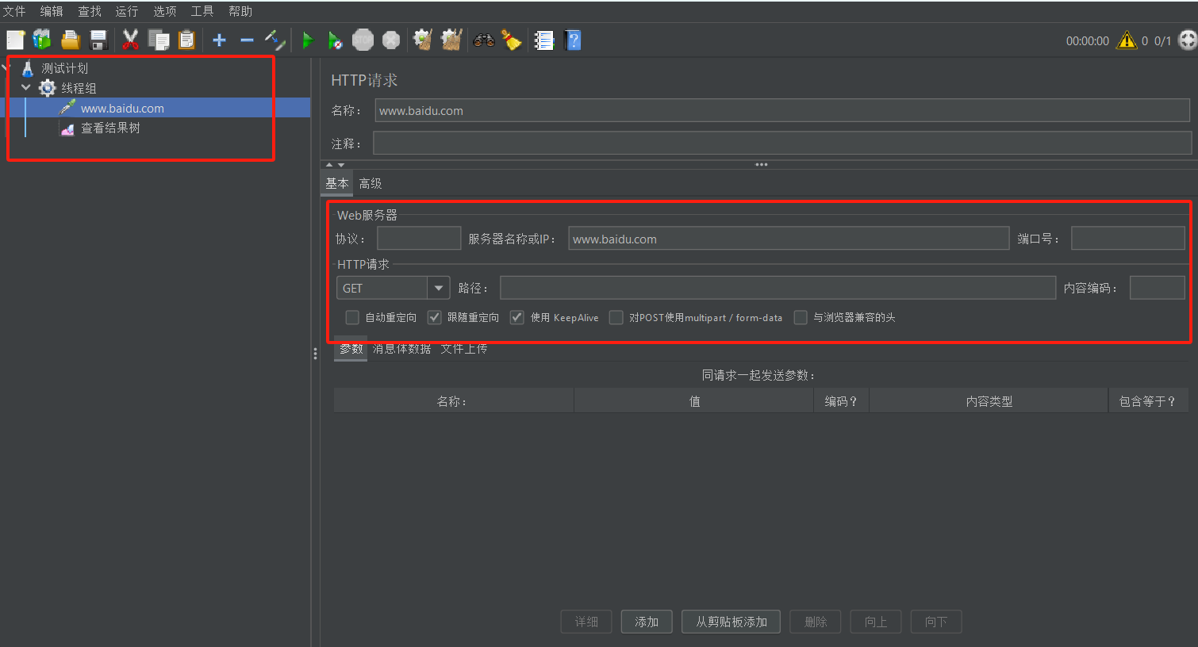Click the open file folder icon
1198x647 pixels.
(x=71, y=40)
